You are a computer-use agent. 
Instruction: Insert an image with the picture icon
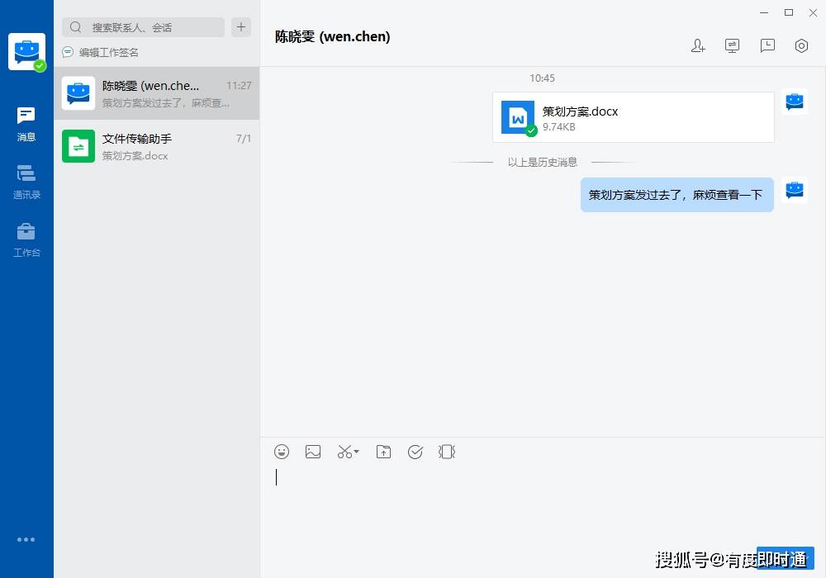(313, 452)
